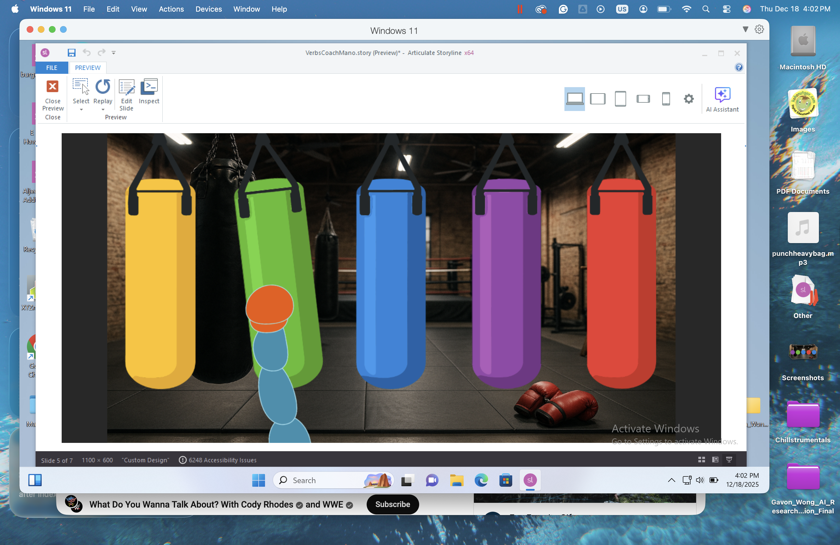Expand the Replay dropdown arrow

[x=103, y=110]
